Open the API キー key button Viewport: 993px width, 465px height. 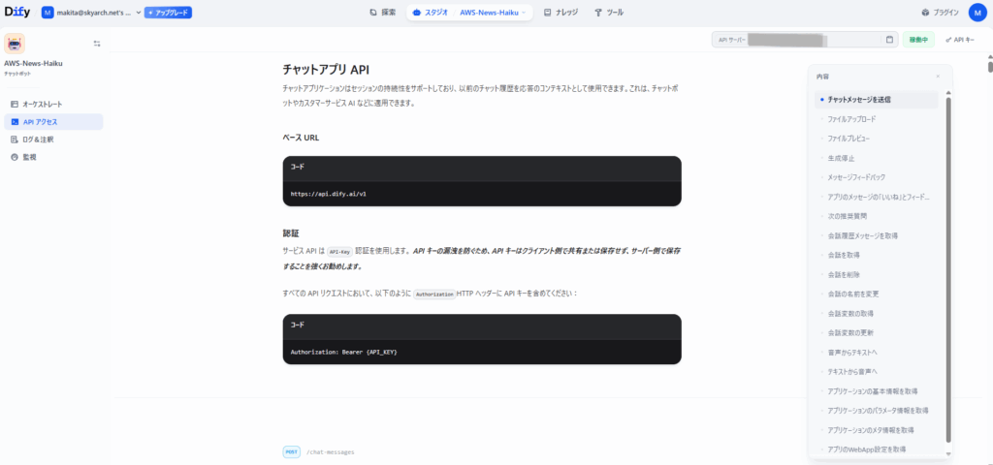(961, 40)
